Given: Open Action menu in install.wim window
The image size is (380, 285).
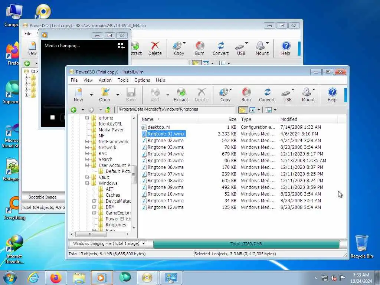Looking at the screenshot, I should [105, 80].
